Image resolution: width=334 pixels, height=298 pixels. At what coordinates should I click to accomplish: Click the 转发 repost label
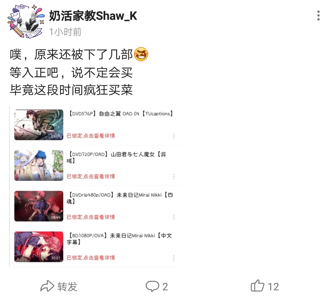(x=67, y=286)
